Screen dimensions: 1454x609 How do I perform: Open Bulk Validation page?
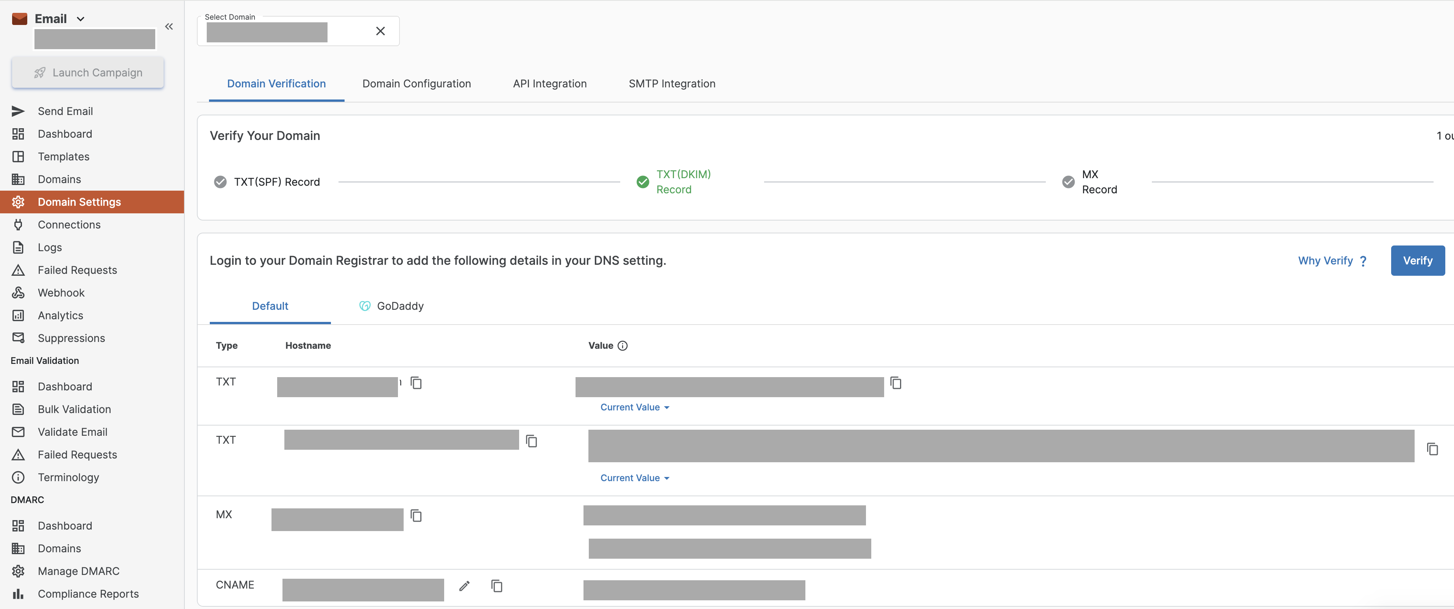pyautogui.click(x=92, y=409)
